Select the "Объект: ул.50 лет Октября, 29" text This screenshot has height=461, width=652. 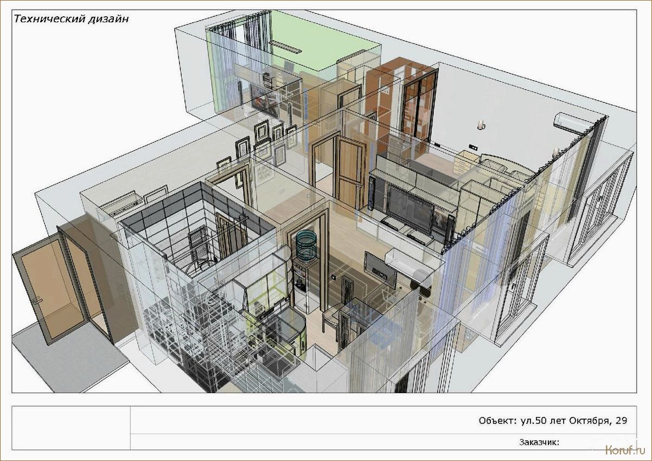pyautogui.click(x=553, y=421)
